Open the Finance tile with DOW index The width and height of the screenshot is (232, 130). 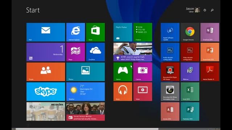click(142, 32)
